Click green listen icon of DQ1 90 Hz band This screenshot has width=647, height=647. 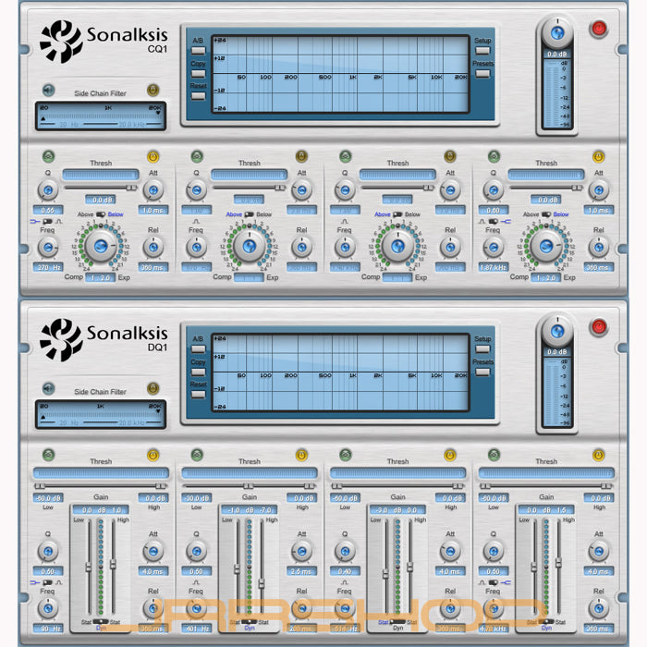(48, 455)
